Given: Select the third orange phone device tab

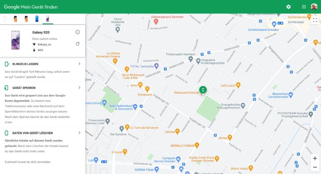Looking at the screenshot, I should click(26, 19).
